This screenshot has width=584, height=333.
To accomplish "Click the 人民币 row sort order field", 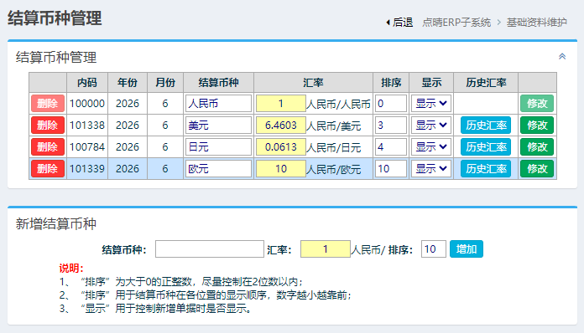I will [x=391, y=103].
